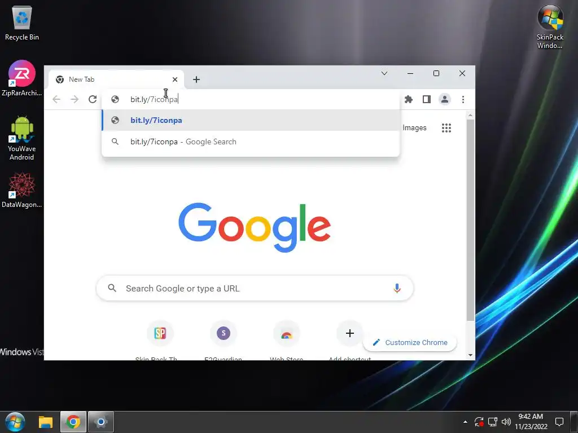
Task: Reload the current page
Action: coord(93,99)
